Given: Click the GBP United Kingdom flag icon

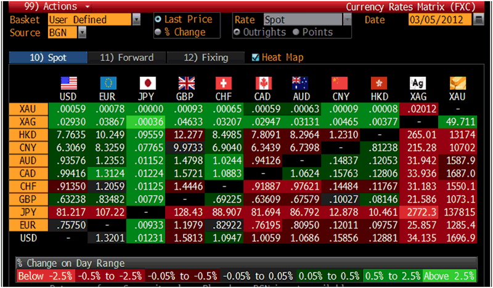Looking at the screenshot, I should click(x=187, y=84).
